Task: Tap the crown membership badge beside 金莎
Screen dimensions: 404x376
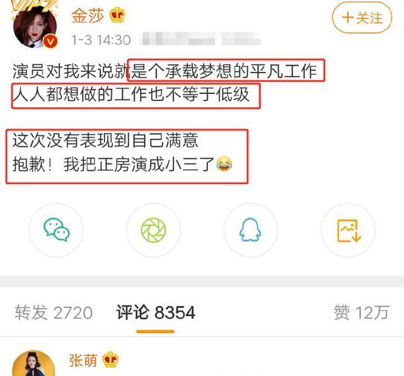Action: (117, 15)
